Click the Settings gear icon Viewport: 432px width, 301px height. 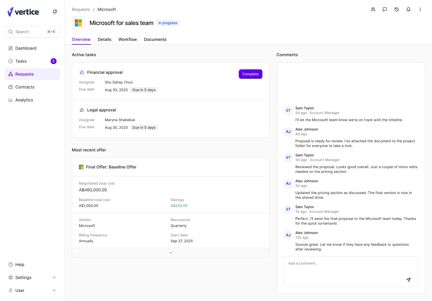point(11,277)
